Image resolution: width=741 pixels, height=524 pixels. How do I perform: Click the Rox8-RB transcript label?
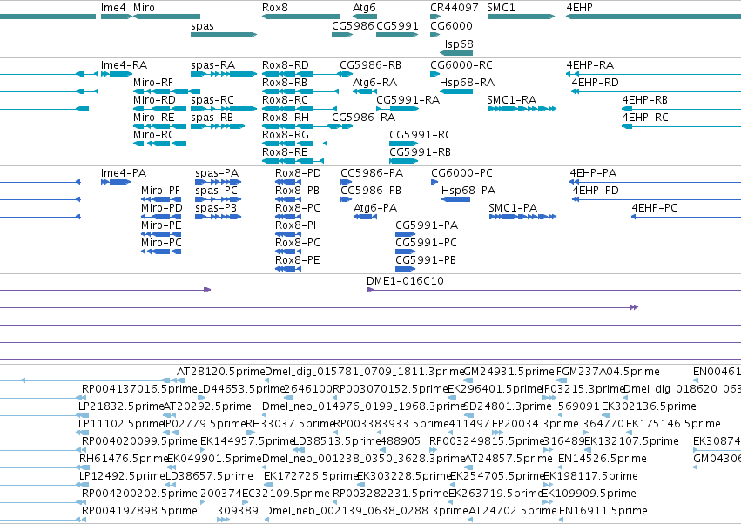285,83
